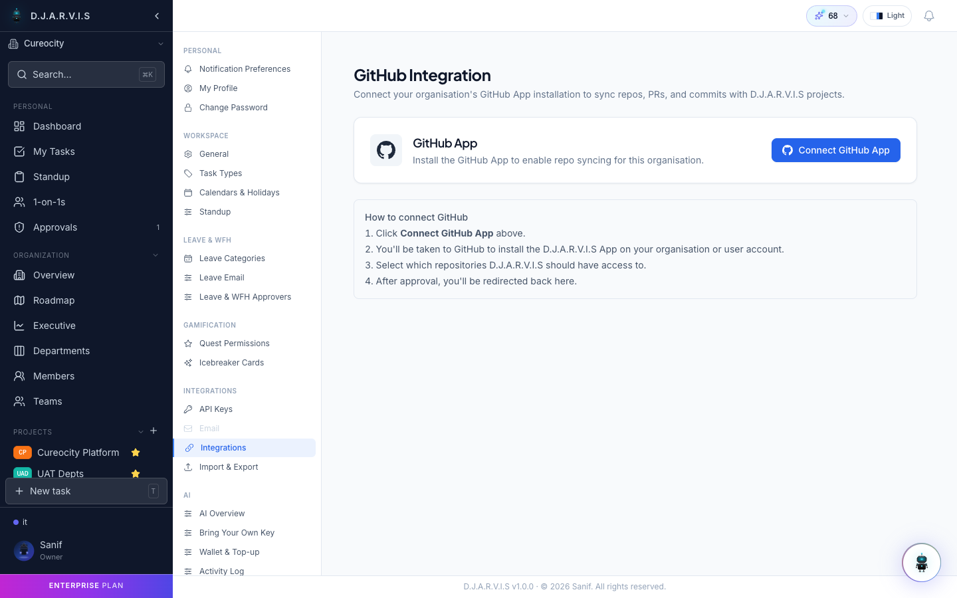The height and width of the screenshot is (598, 957).
Task: Click the Overview building icon
Action: (x=19, y=275)
